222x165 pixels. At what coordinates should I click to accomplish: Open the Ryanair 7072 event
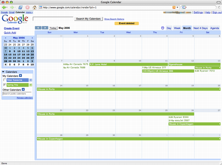pos(205,71)
